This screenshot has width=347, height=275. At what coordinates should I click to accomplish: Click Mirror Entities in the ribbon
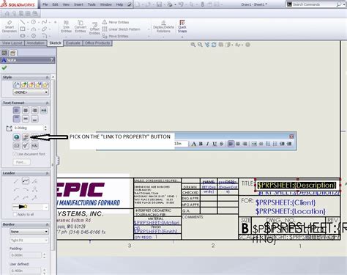[x=116, y=22]
